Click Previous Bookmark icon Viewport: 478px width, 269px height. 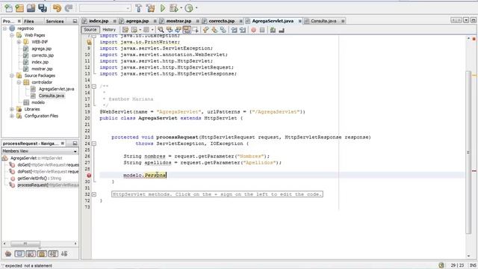pyautogui.click(x=206, y=30)
